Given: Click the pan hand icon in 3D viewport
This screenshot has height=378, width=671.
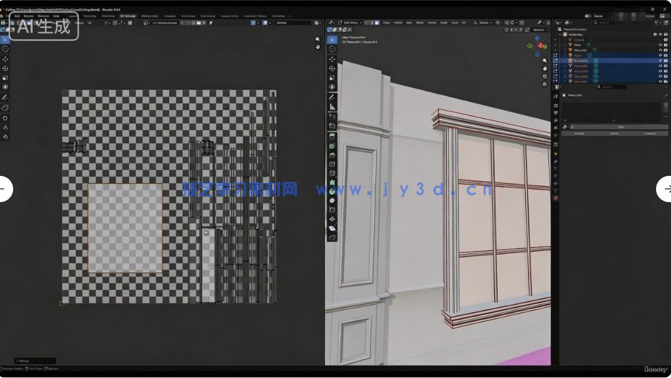Looking at the screenshot, I should pos(545,68).
